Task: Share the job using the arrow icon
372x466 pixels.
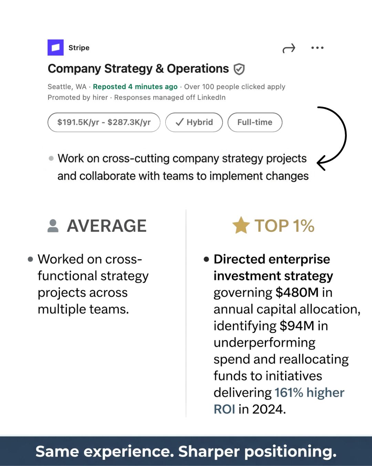Action: [x=289, y=48]
